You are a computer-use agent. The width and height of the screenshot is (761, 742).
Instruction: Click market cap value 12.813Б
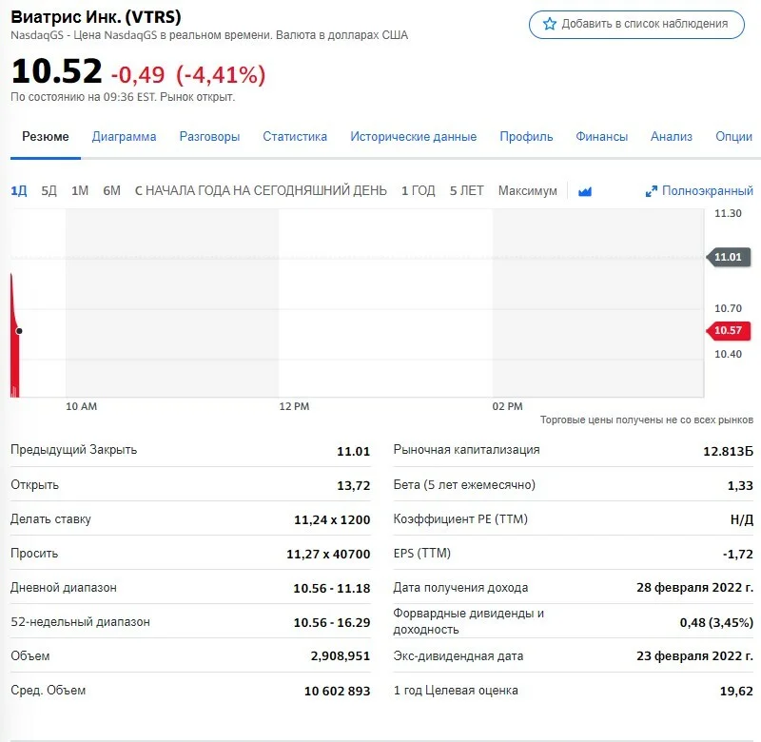point(728,451)
